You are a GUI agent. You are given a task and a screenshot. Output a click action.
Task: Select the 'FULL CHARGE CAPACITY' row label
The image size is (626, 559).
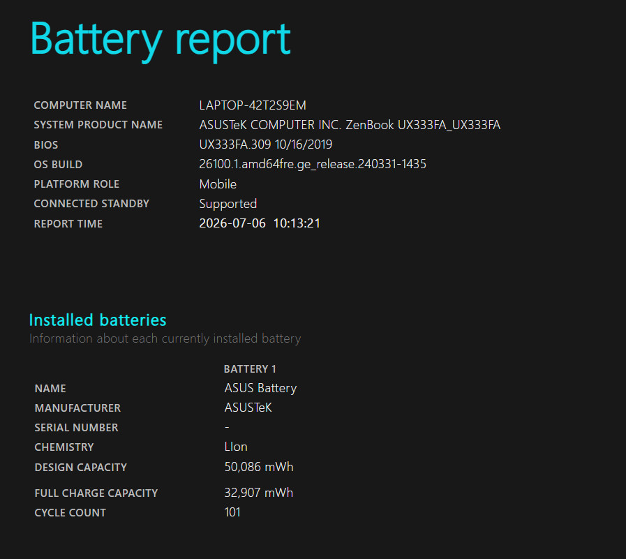96,493
